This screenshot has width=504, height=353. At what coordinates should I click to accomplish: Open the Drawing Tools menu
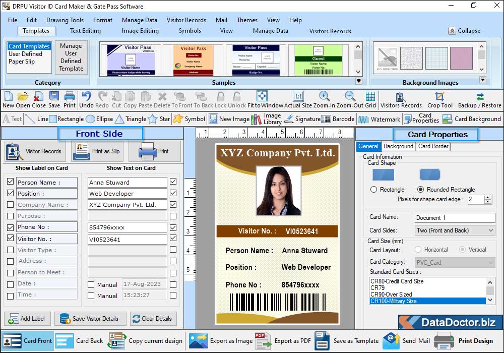pyautogui.click(x=65, y=20)
